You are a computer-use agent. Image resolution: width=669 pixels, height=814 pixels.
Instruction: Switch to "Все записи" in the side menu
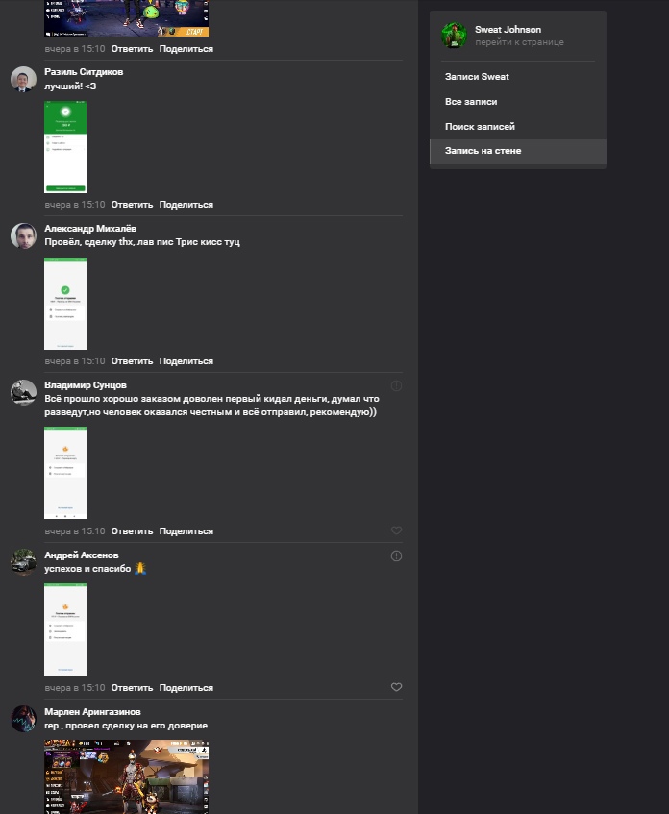coord(471,101)
